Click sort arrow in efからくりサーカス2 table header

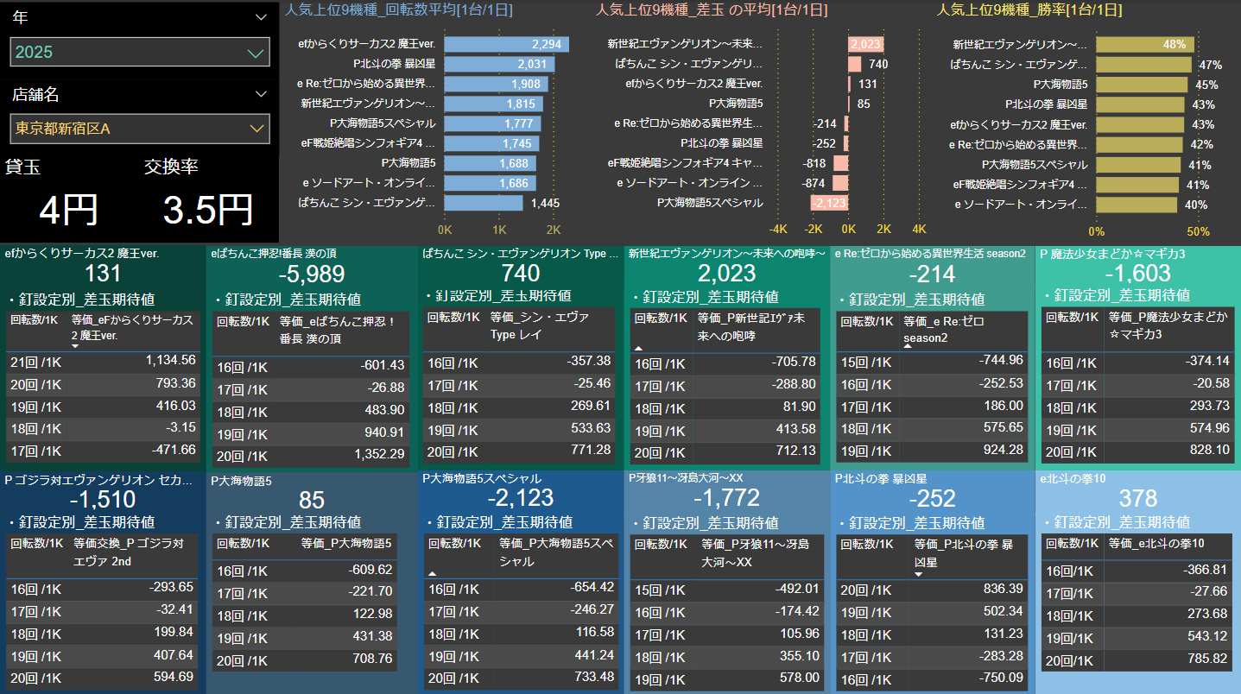[x=75, y=346]
